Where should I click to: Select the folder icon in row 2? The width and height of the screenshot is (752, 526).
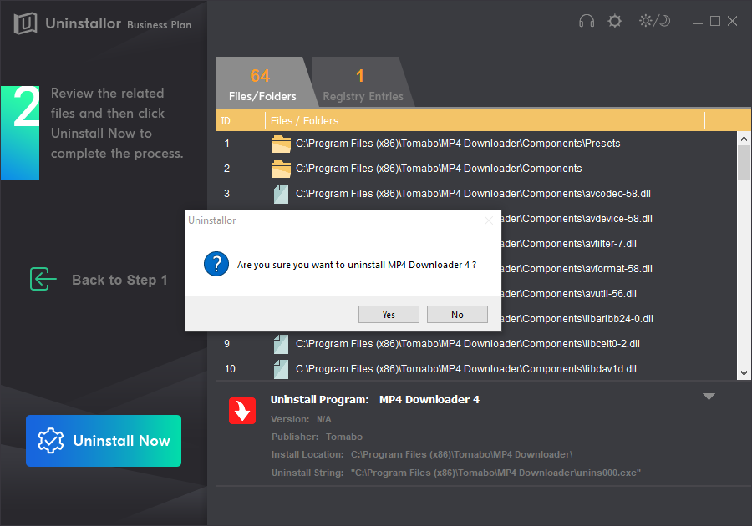coord(281,169)
